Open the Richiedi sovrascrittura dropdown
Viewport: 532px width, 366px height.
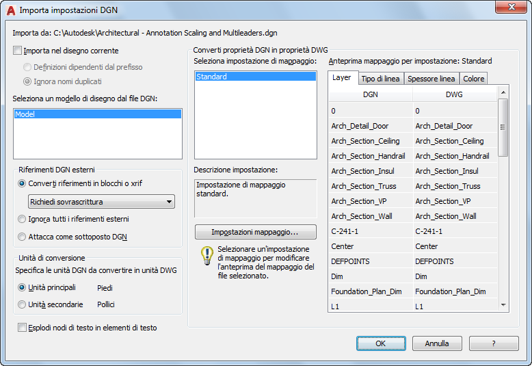point(101,202)
